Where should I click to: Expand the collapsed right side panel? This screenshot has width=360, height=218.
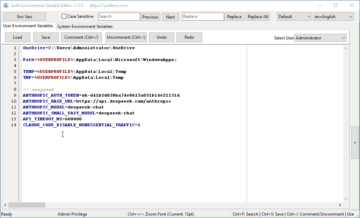[355, 142]
